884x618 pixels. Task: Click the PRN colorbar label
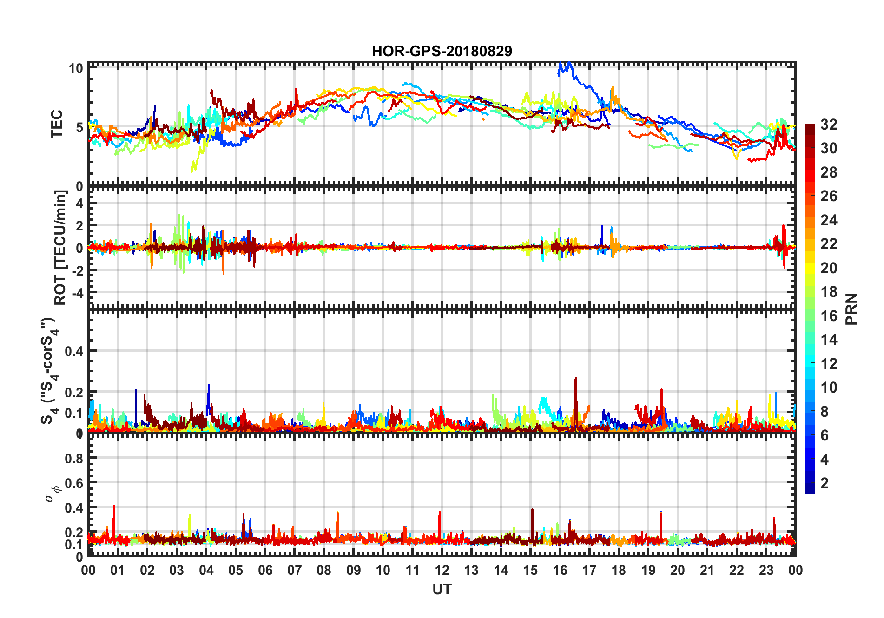pyautogui.click(x=851, y=309)
